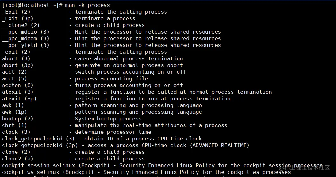Click the '__ppc_mdoom (3)' entry name
The width and height of the screenshot is (336, 177).
point(25,38)
